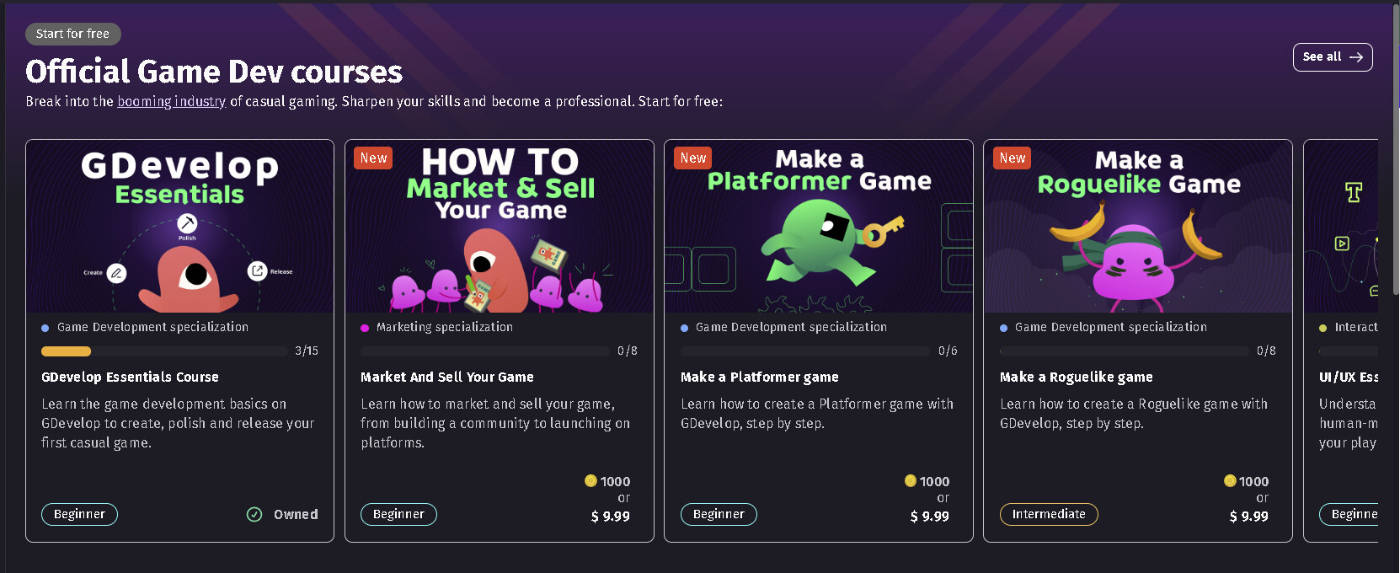Screen dimensions: 1400x573
Task: Click Game Development specialization on Platformer card
Action: click(791, 327)
